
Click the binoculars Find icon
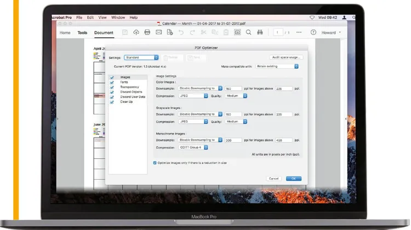pyautogui.click(x=260, y=32)
